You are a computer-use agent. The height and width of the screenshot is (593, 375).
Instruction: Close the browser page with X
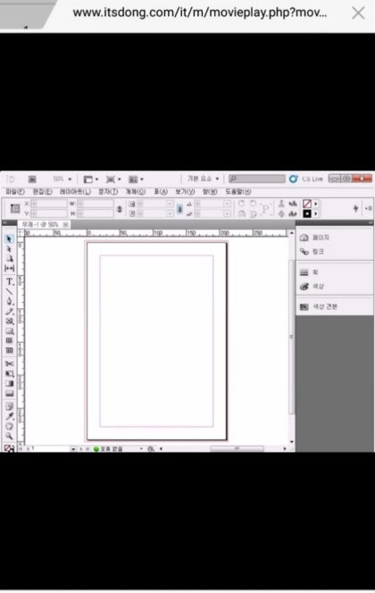[358, 13]
